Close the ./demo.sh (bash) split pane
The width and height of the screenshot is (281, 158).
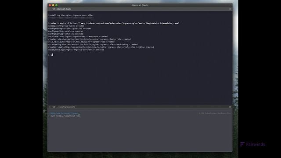pos(50,9)
